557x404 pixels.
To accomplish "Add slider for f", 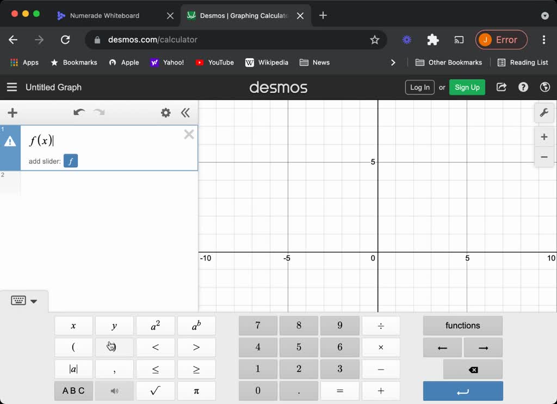I will (x=71, y=161).
